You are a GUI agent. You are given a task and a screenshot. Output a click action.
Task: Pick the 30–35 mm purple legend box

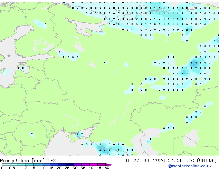78,165
